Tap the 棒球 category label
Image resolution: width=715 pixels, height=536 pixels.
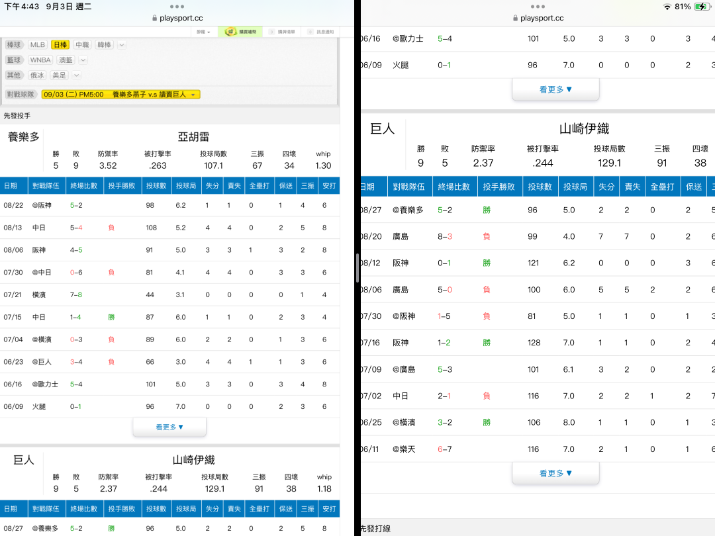[14, 45]
